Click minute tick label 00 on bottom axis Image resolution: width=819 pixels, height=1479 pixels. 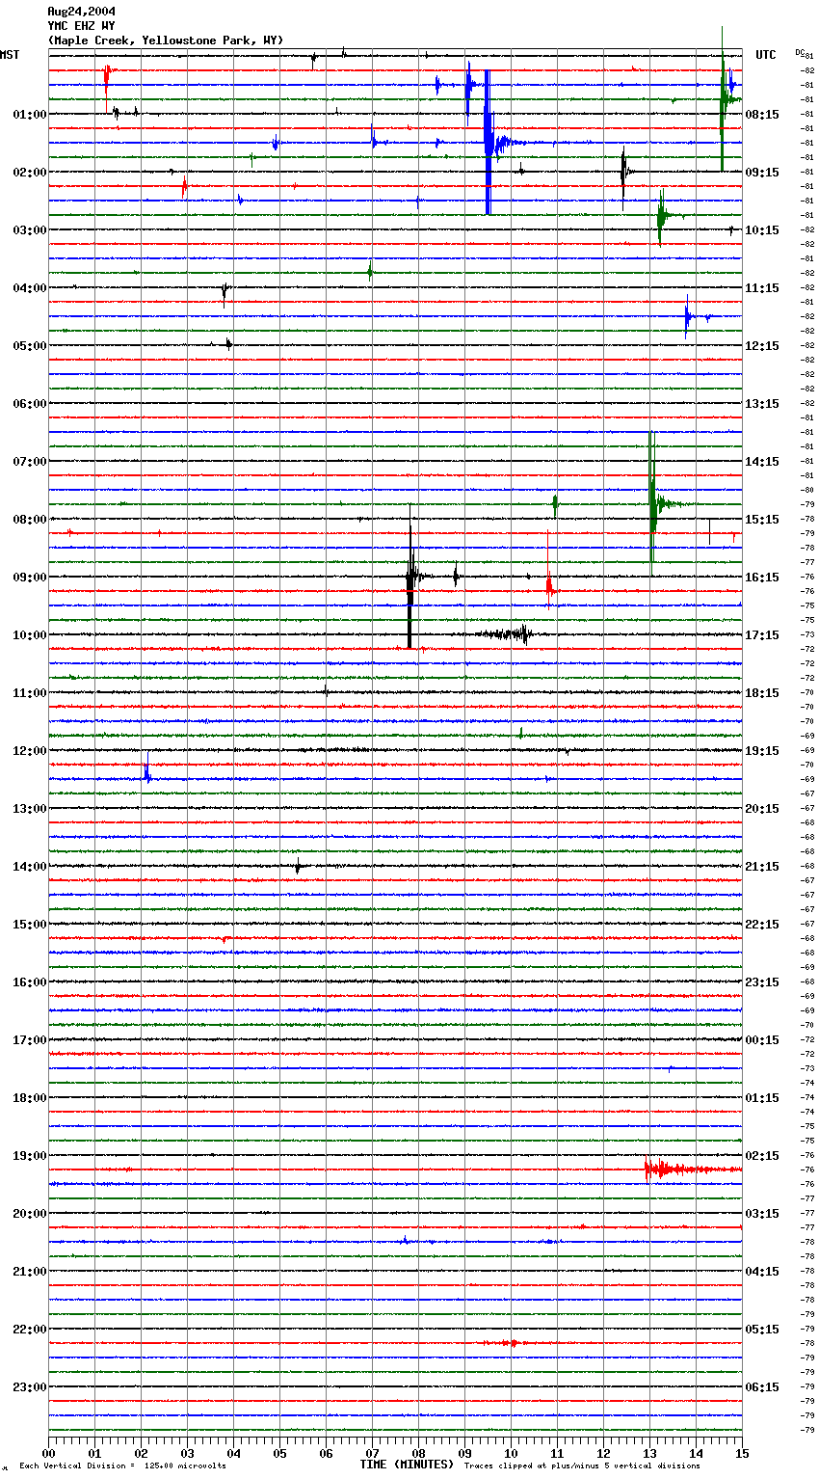[x=48, y=1453]
